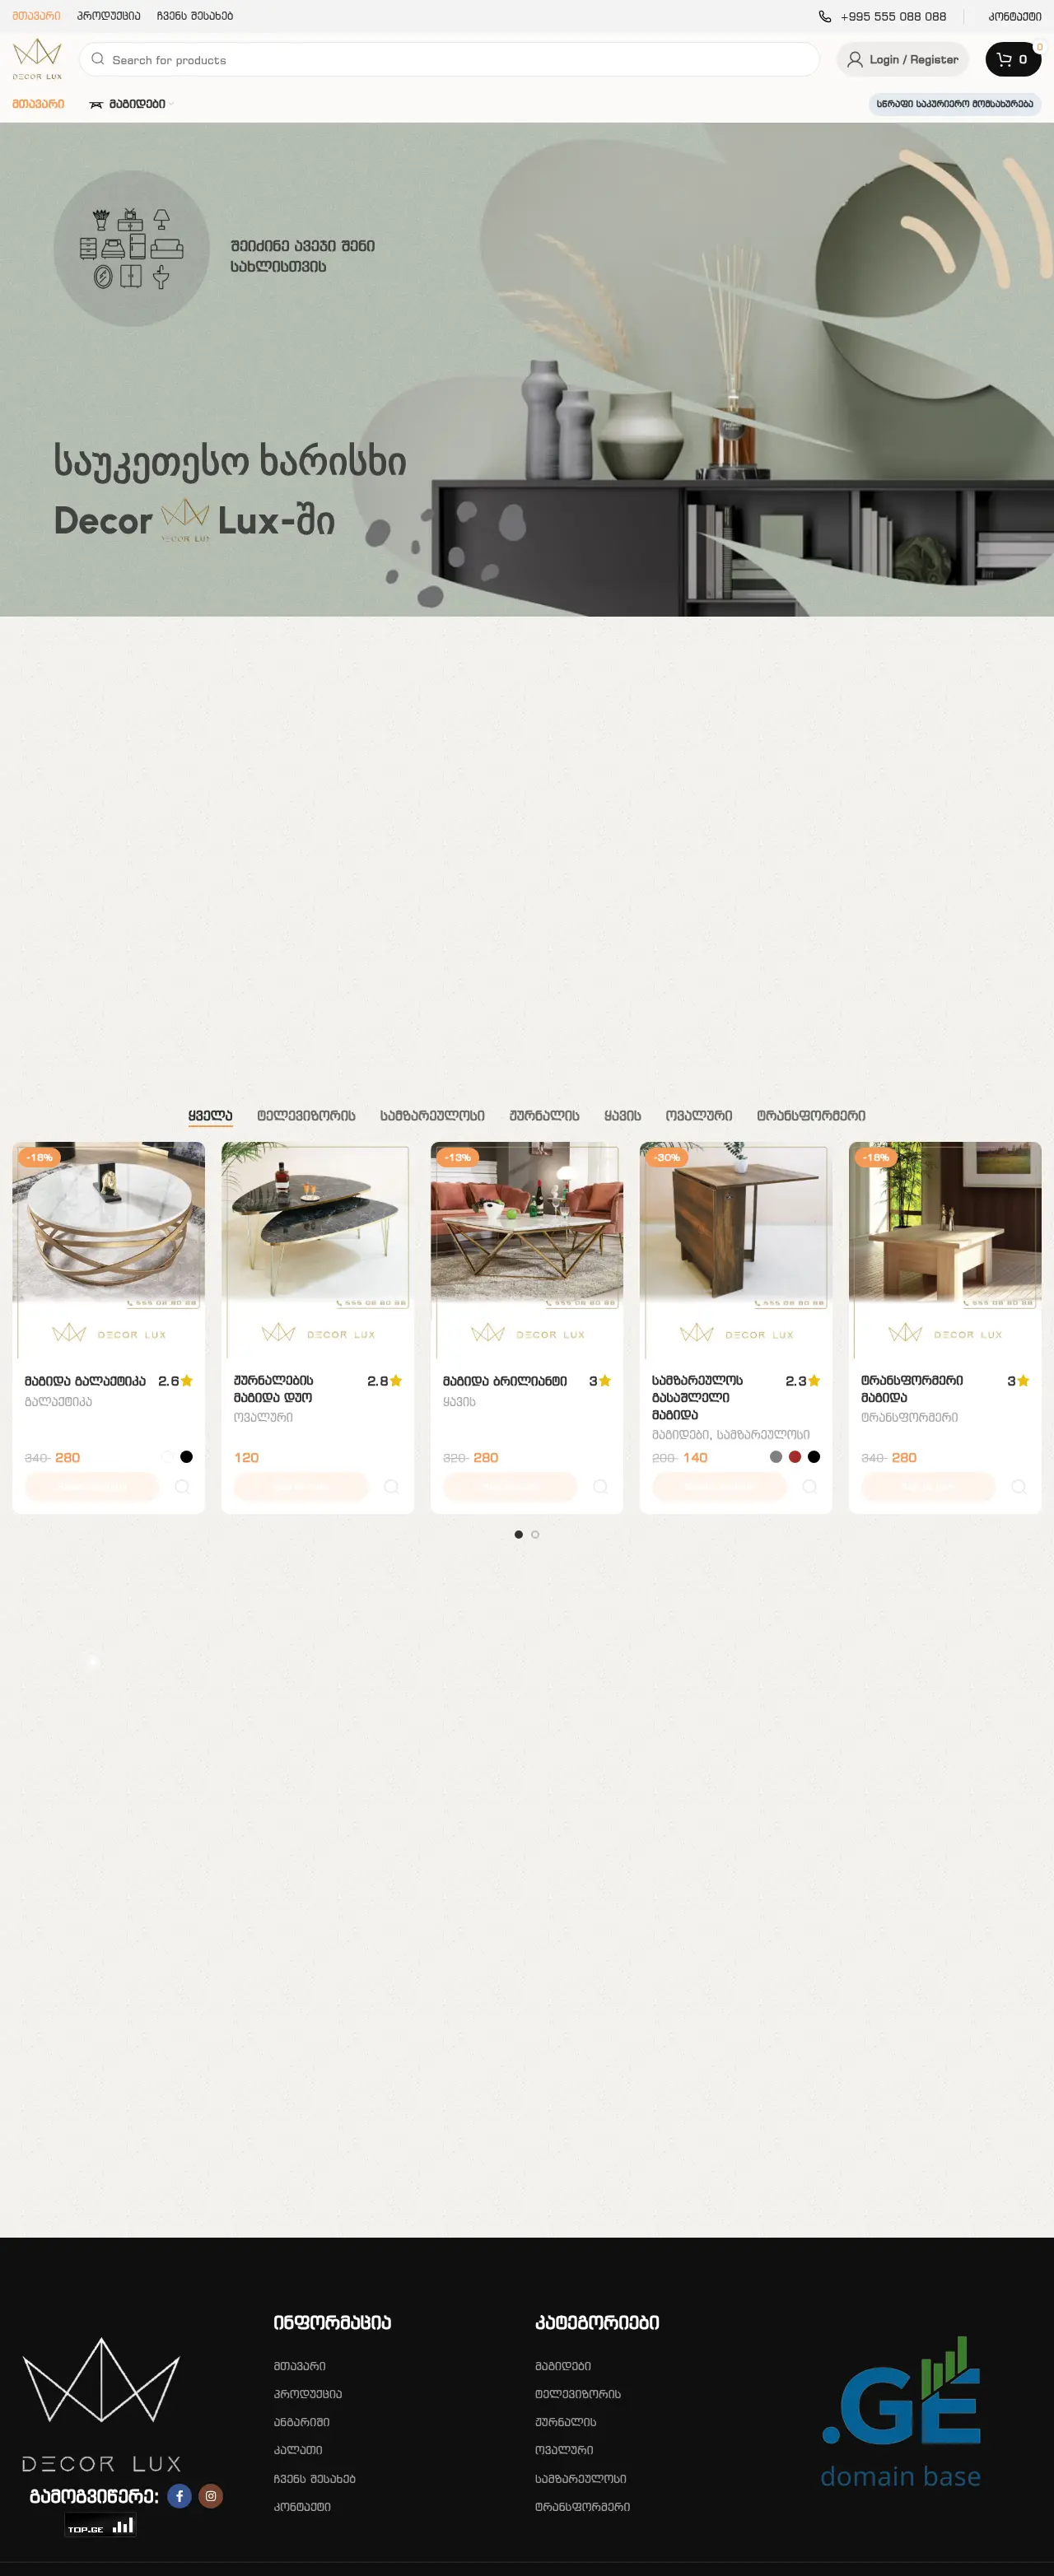Open კონტაქტი link in top bar
Image resolution: width=1054 pixels, height=2576 pixels.
point(1015,16)
